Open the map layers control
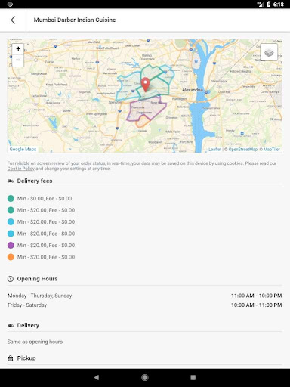Image resolution: width=290 pixels, height=387 pixels. tap(269, 52)
